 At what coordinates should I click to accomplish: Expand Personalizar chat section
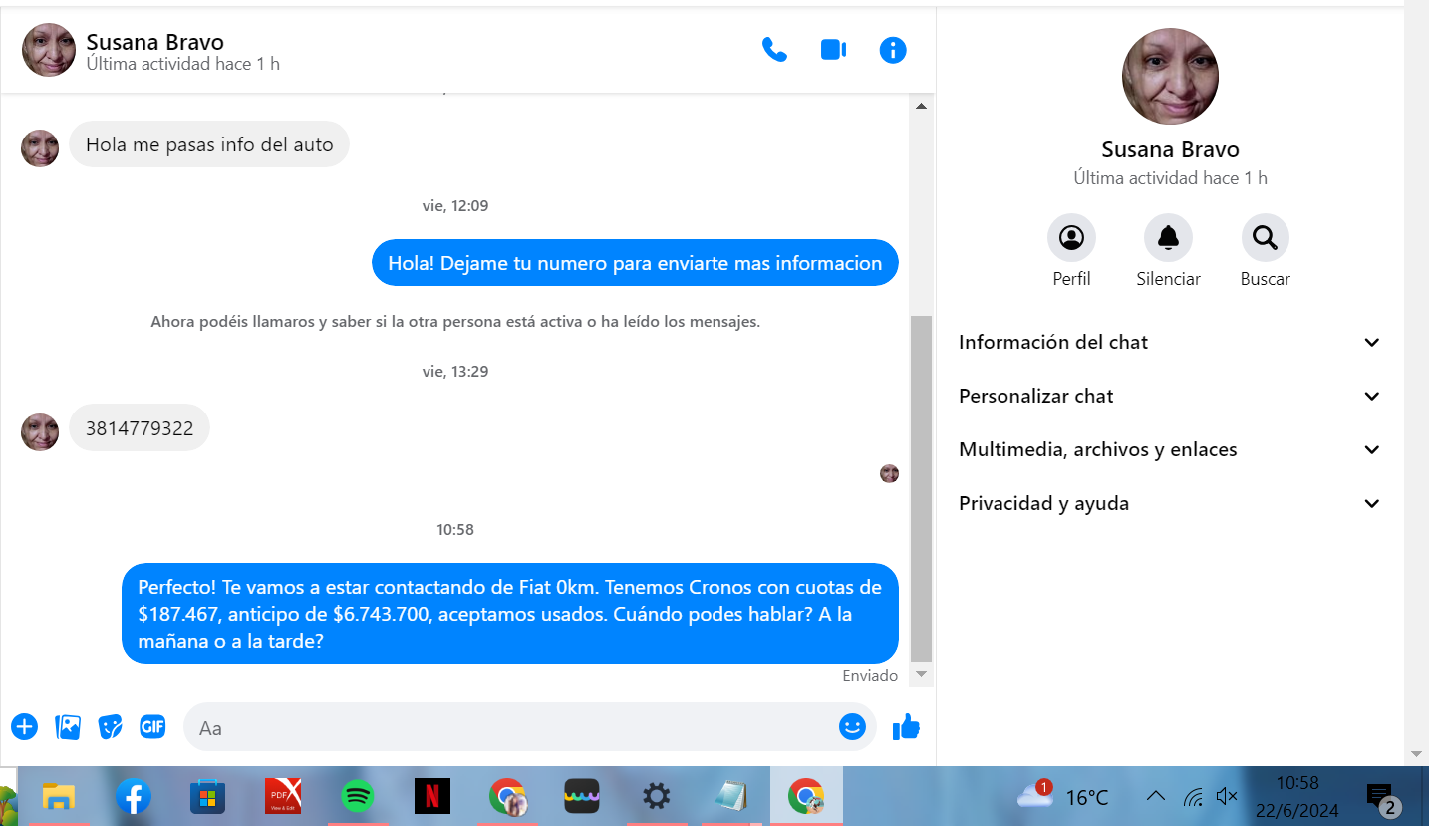1169,397
